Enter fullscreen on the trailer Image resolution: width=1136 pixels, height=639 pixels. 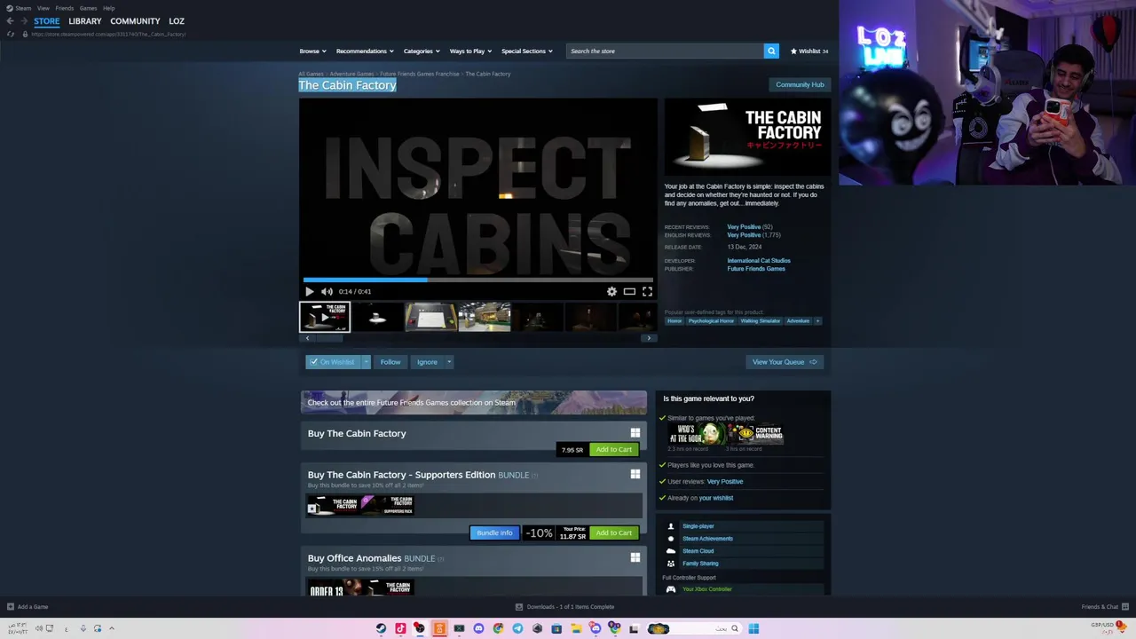(647, 291)
